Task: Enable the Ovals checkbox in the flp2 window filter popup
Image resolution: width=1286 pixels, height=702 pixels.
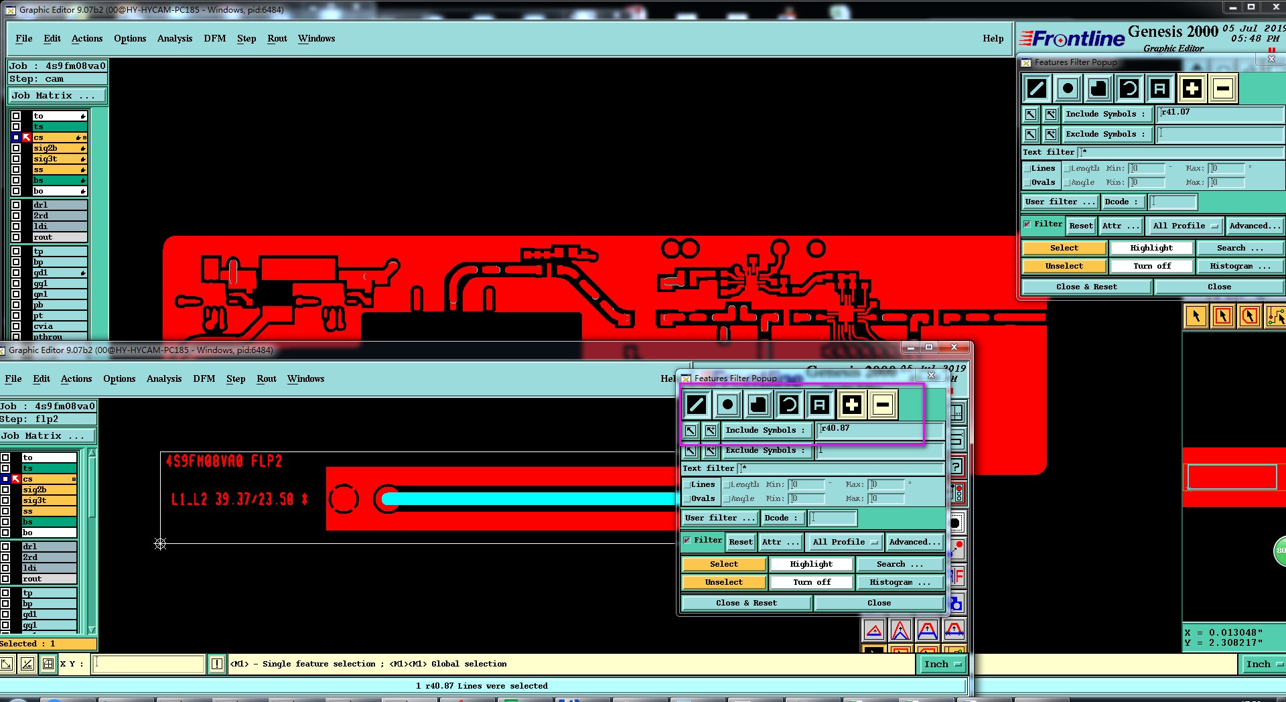Action: pos(687,499)
